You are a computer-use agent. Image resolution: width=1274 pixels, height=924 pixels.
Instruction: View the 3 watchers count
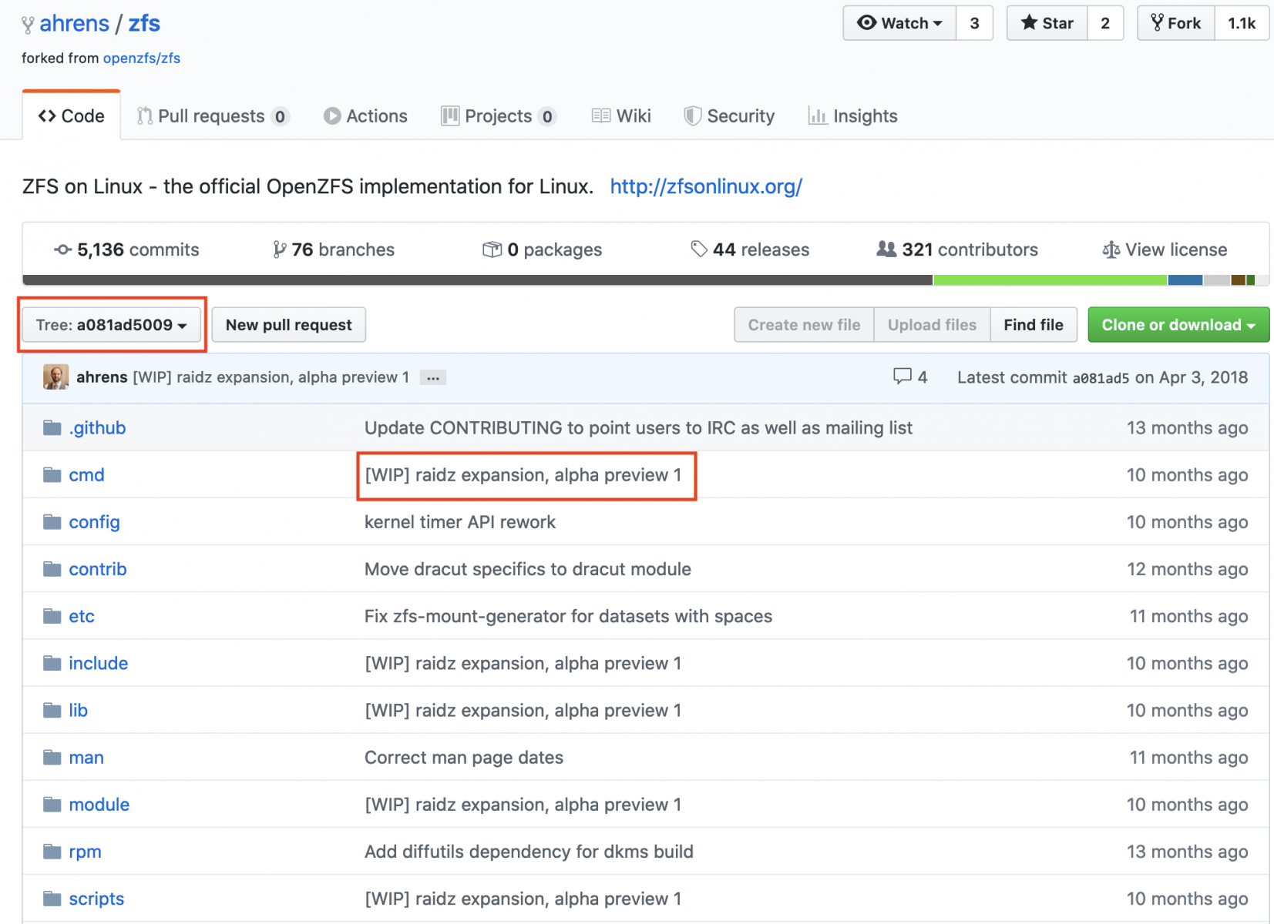[x=974, y=23]
